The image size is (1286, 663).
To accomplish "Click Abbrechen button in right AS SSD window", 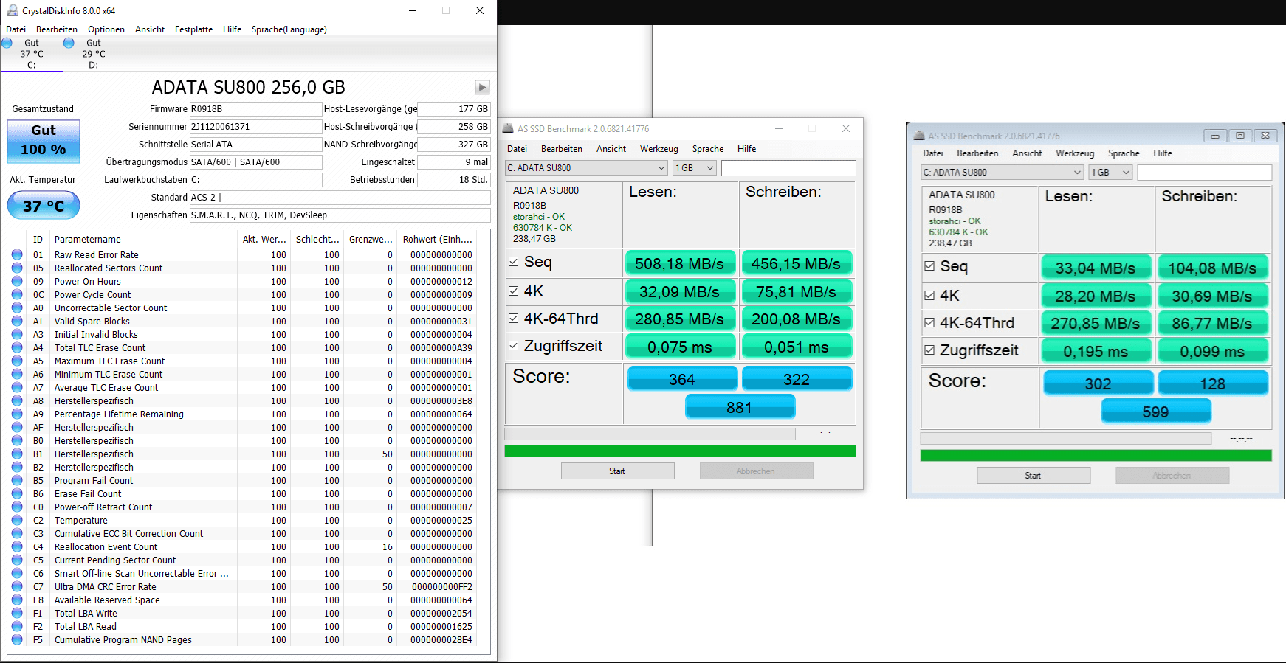I will coord(1172,476).
